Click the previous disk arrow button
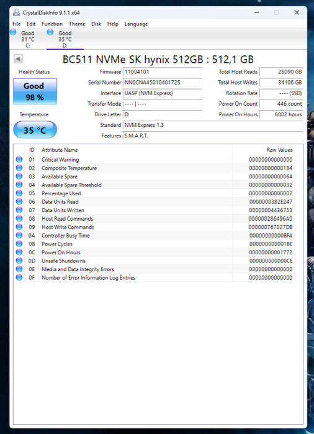 pos(19,59)
